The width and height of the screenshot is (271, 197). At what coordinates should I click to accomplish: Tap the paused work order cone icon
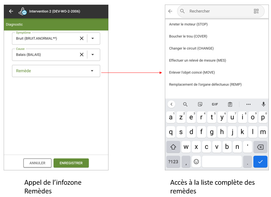pyautogui.click(x=22, y=11)
